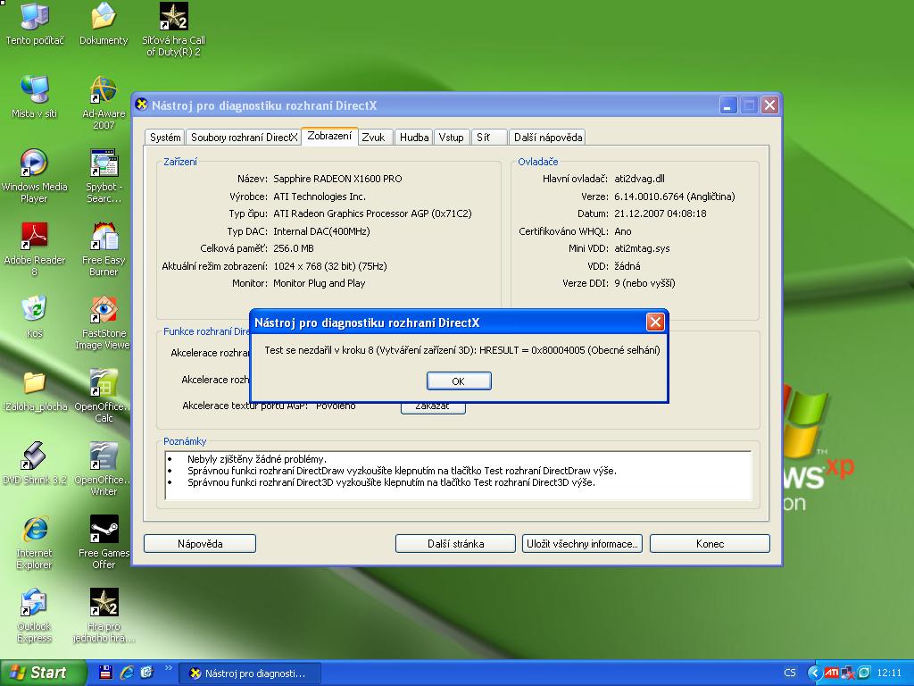Image resolution: width=914 pixels, height=686 pixels.
Task: Open the Start menu
Action: (x=43, y=673)
